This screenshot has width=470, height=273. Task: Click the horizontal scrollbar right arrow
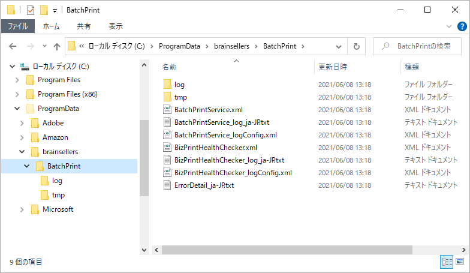pyautogui.click(x=464, y=250)
